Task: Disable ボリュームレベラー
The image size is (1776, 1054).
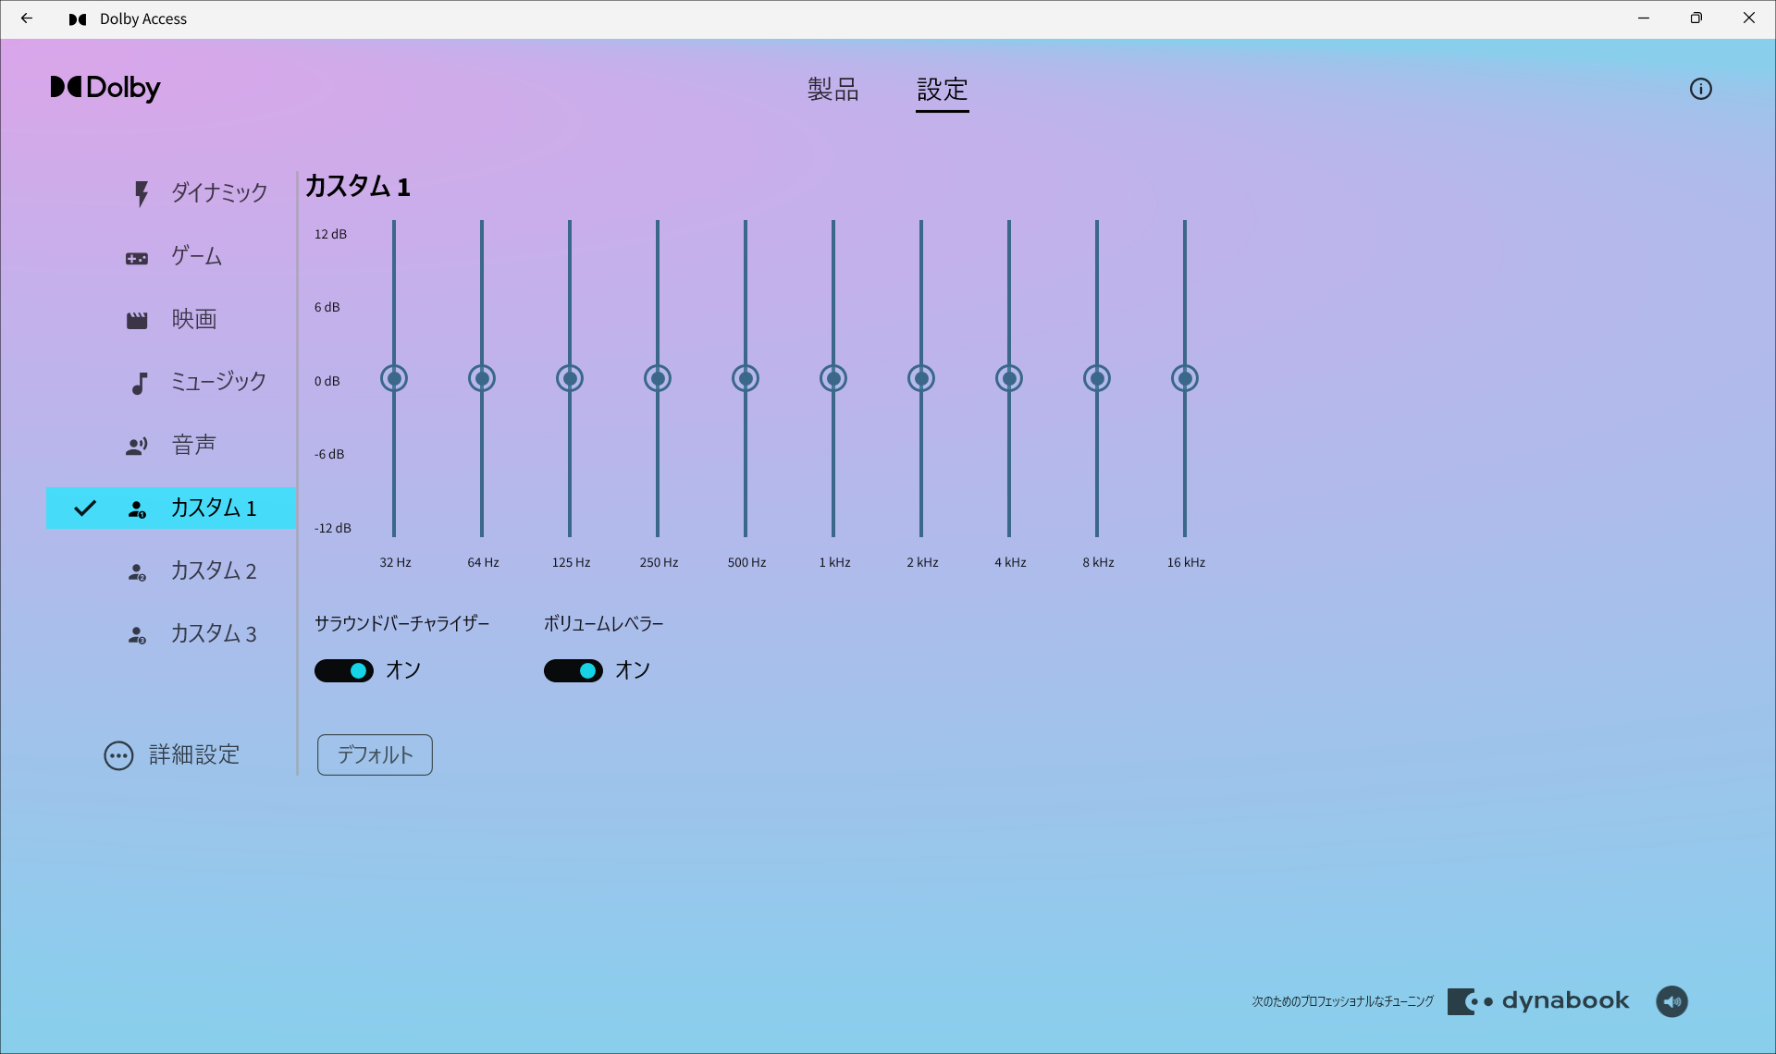Action: pyautogui.click(x=573, y=670)
